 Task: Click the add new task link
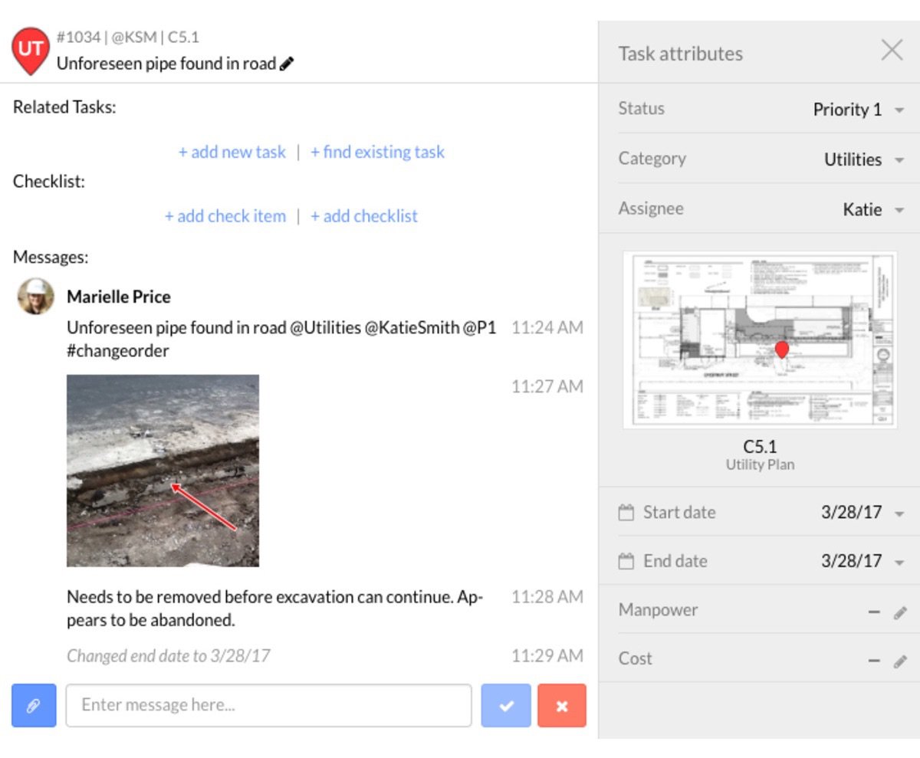[x=232, y=152]
